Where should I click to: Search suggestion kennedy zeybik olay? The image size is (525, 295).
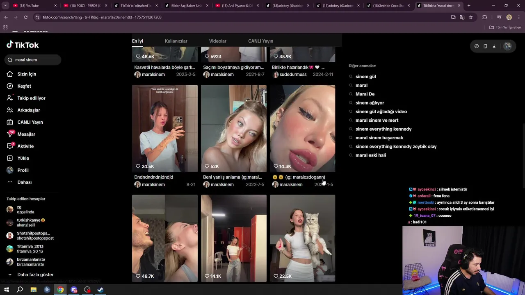(396, 147)
